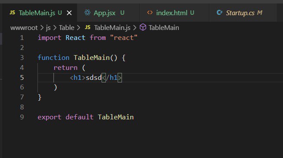
Task: Click the C# icon on Startup.cs tab
Action: [x=219, y=13]
